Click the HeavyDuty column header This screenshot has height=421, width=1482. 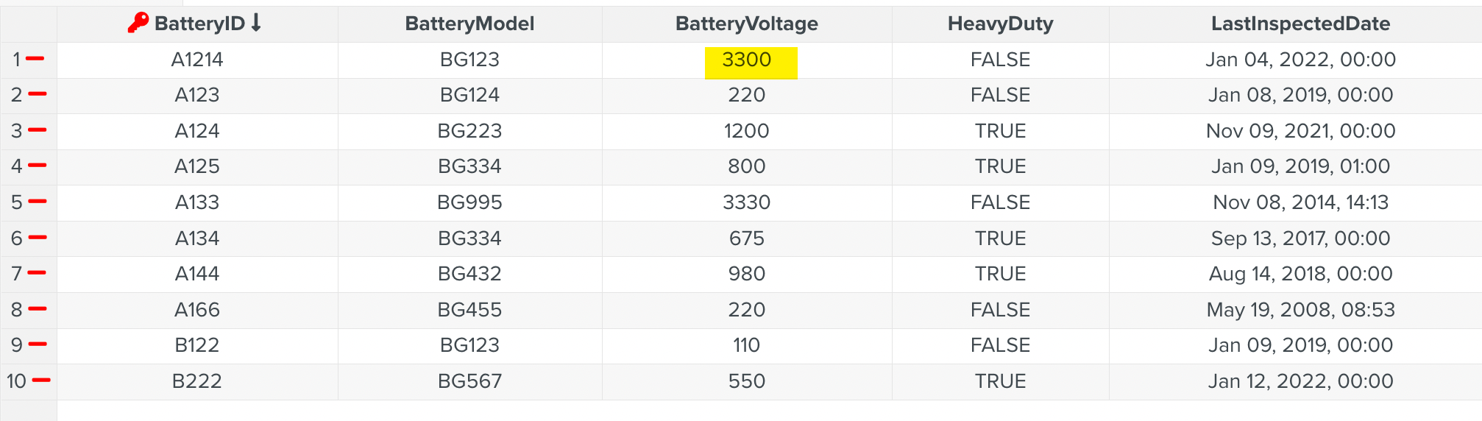[x=1000, y=24]
